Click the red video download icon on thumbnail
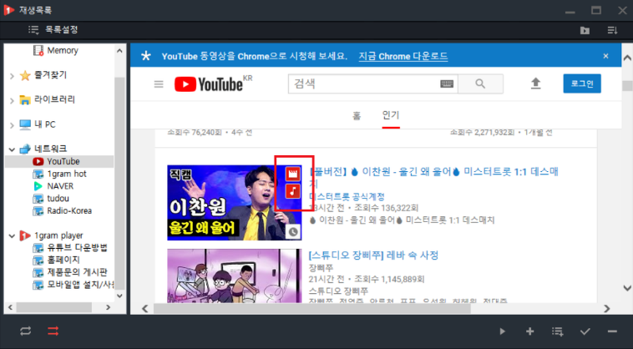This screenshot has height=349, width=633. 293,174
